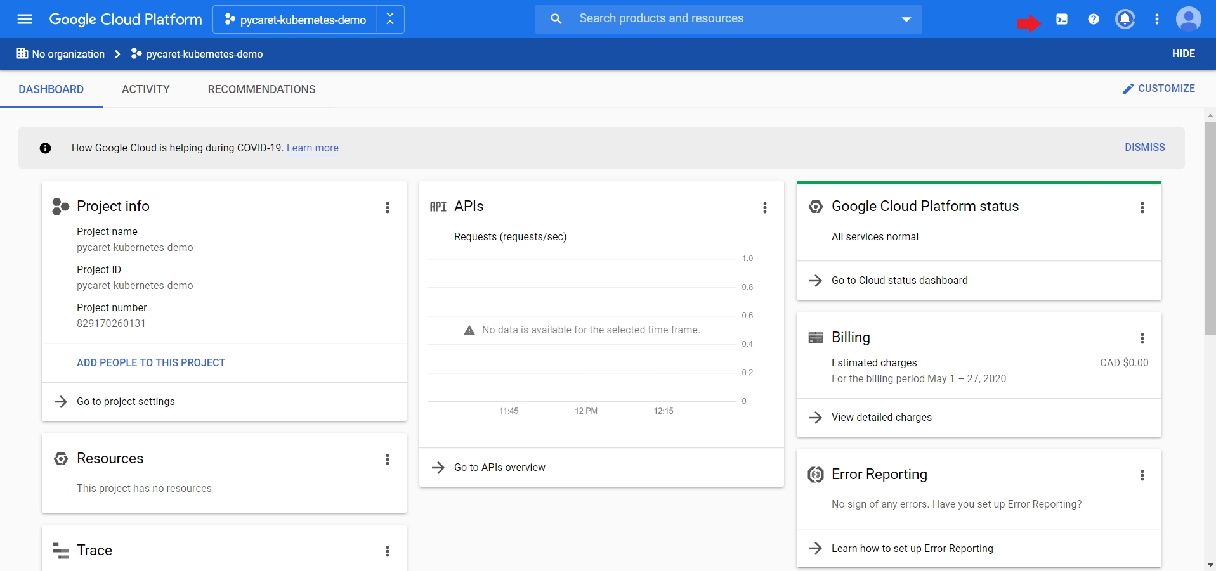Viewport: 1216px width, 571px height.
Task: Switch to the Recommendations tab
Action: tap(261, 89)
